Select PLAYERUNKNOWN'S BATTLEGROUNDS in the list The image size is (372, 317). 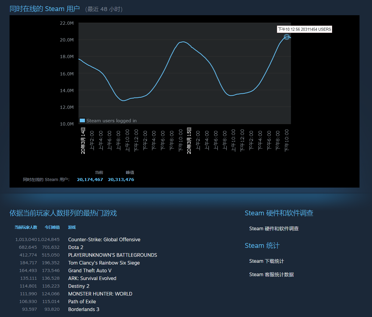pos(113,255)
